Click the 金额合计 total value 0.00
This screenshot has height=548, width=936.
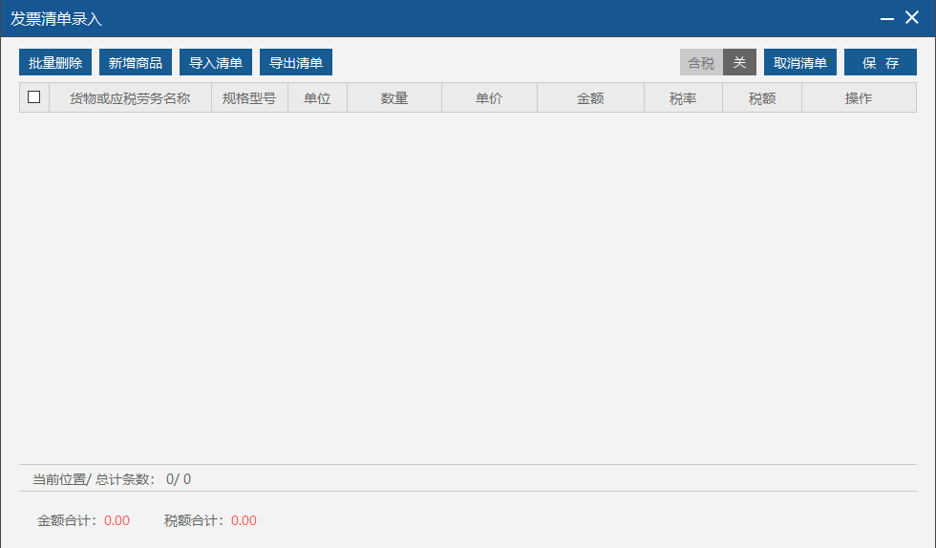click(x=117, y=520)
